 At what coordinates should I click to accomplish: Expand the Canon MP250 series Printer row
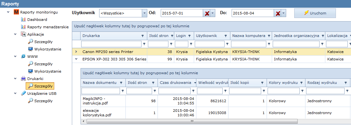click(76, 52)
